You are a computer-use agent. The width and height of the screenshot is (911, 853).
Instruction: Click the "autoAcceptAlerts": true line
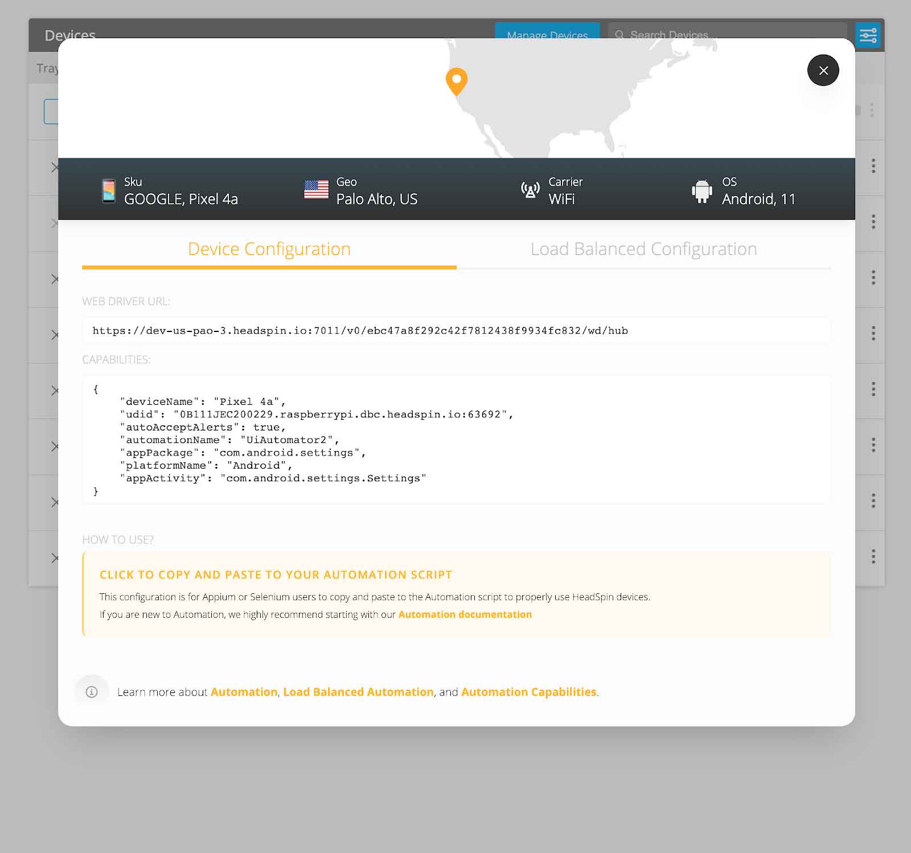coord(203,427)
